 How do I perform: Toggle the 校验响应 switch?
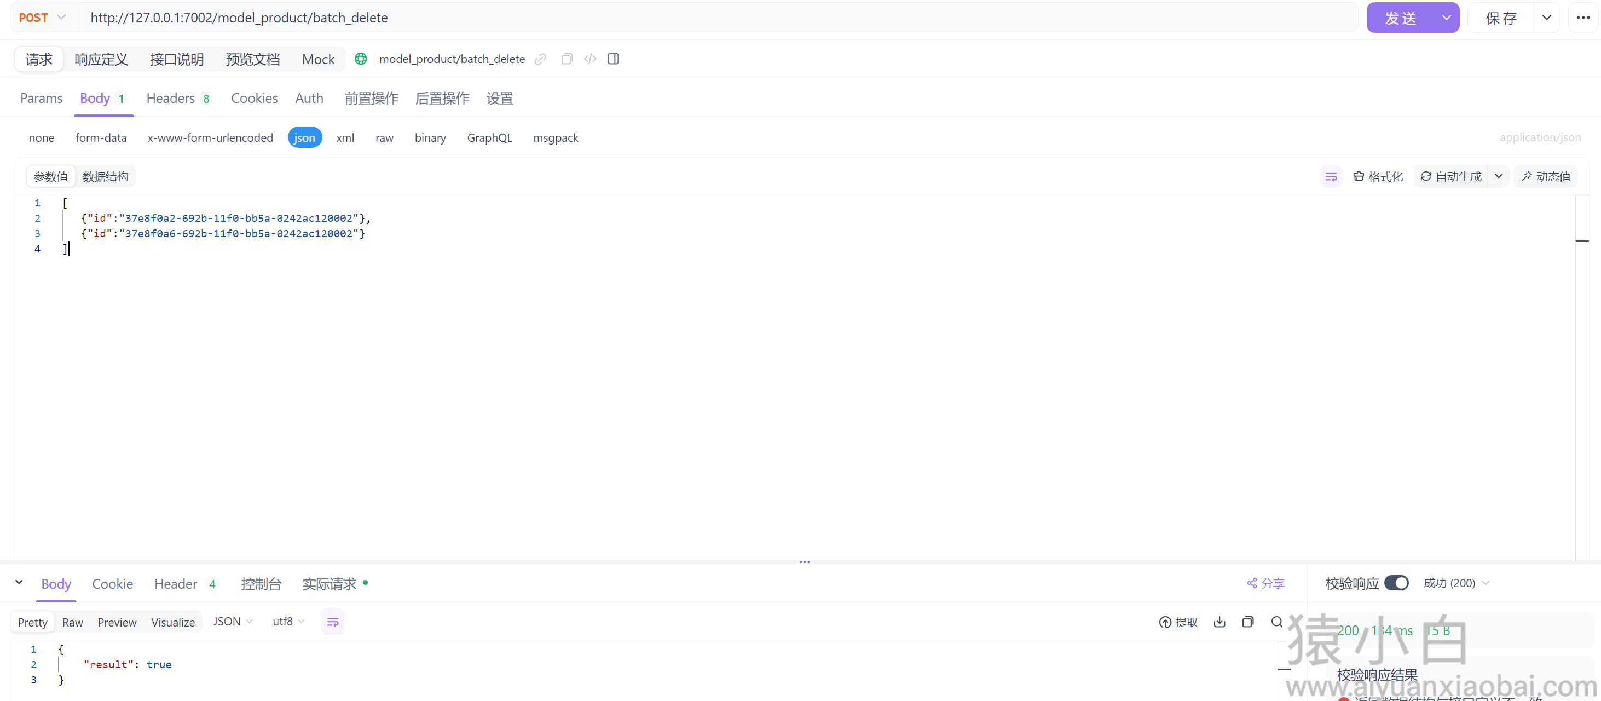click(x=1396, y=583)
